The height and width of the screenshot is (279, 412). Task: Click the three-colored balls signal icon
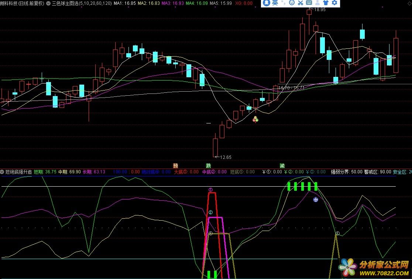click(255, 119)
